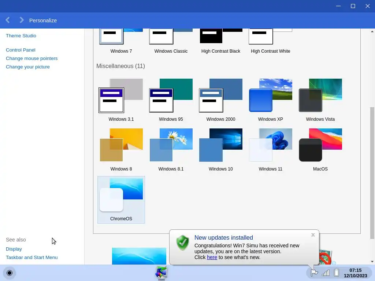Open the ChromeOS launcher circle button
Screen dimensions: 375x281
[10, 273]
